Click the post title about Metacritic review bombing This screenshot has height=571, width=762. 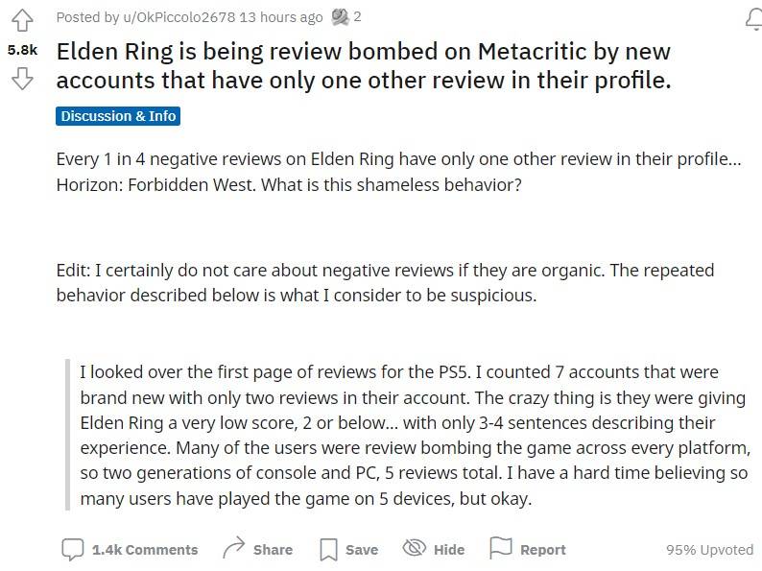click(363, 65)
